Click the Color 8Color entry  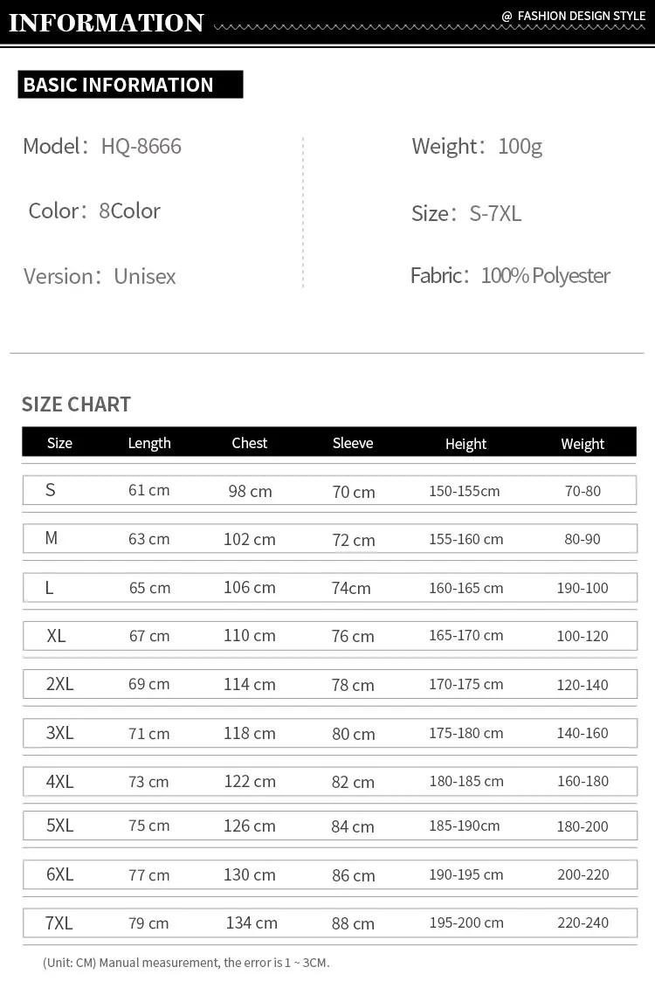tap(94, 211)
